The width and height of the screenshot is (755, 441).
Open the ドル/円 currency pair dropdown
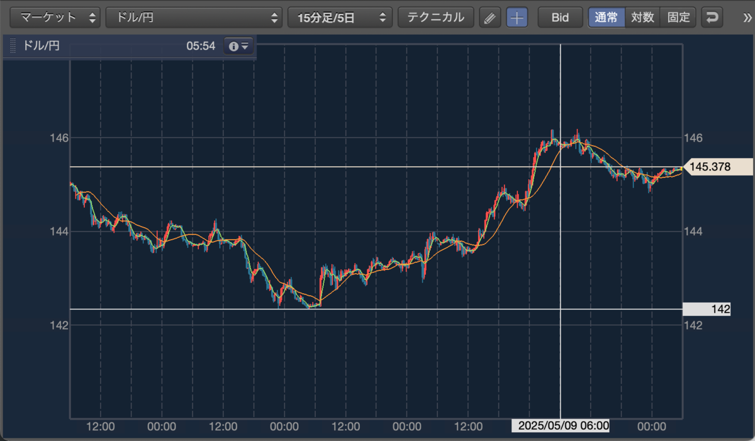point(194,18)
